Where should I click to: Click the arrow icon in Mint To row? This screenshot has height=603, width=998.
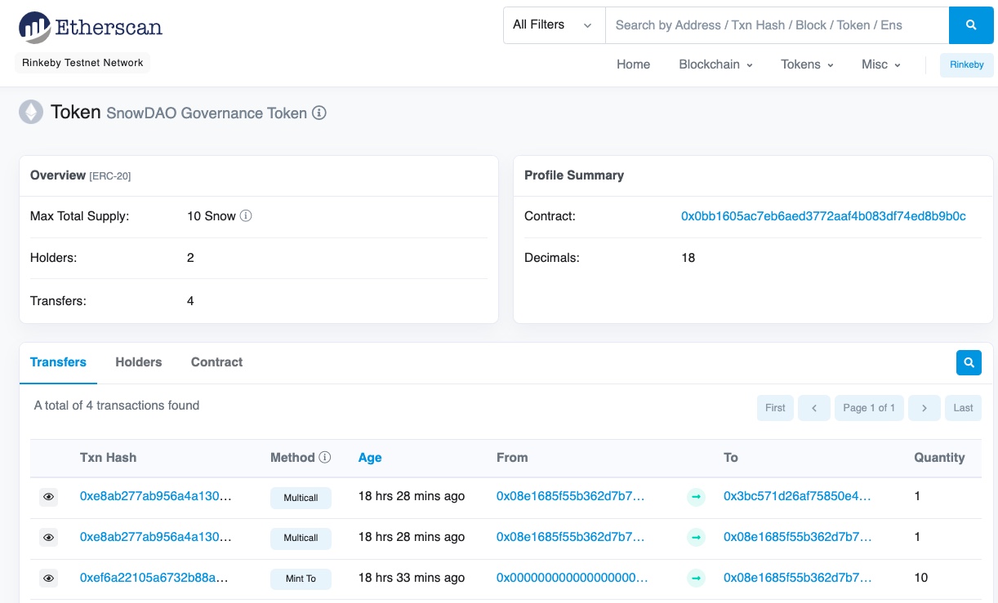(x=696, y=579)
